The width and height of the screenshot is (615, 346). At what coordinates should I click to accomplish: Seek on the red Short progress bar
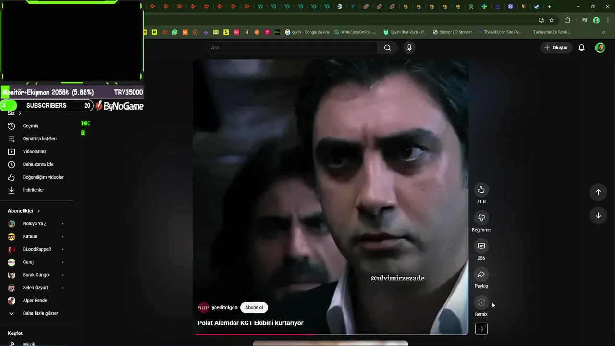point(331,334)
